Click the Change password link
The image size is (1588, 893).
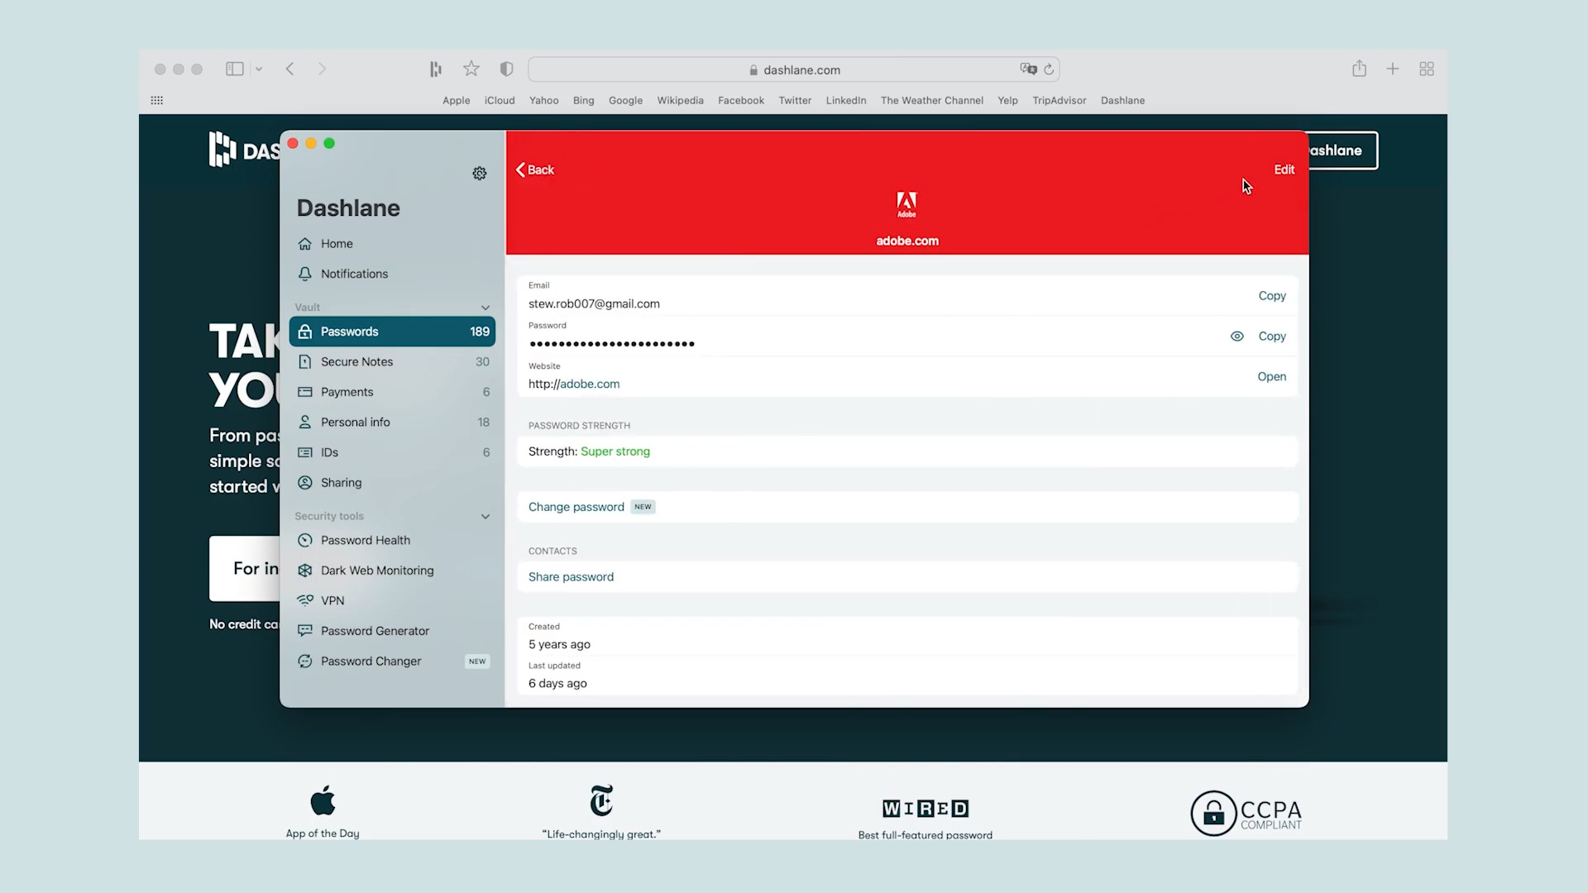click(x=576, y=507)
